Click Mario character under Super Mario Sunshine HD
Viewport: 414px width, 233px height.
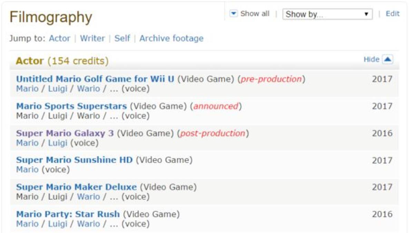tap(27, 170)
